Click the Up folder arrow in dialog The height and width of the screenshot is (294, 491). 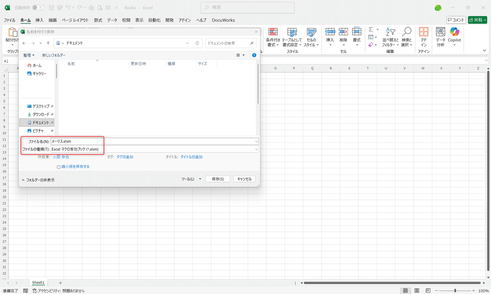pyautogui.click(x=48, y=43)
